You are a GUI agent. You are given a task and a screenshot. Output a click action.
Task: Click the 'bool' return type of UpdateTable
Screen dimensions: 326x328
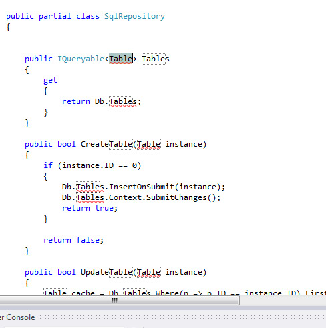pyautogui.click(x=67, y=272)
